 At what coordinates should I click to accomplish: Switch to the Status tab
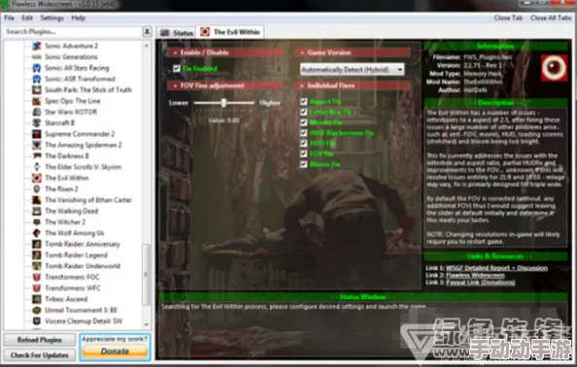[177, 33]
